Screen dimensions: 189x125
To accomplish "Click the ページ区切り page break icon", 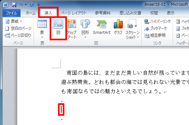I will tap(7, 35).
